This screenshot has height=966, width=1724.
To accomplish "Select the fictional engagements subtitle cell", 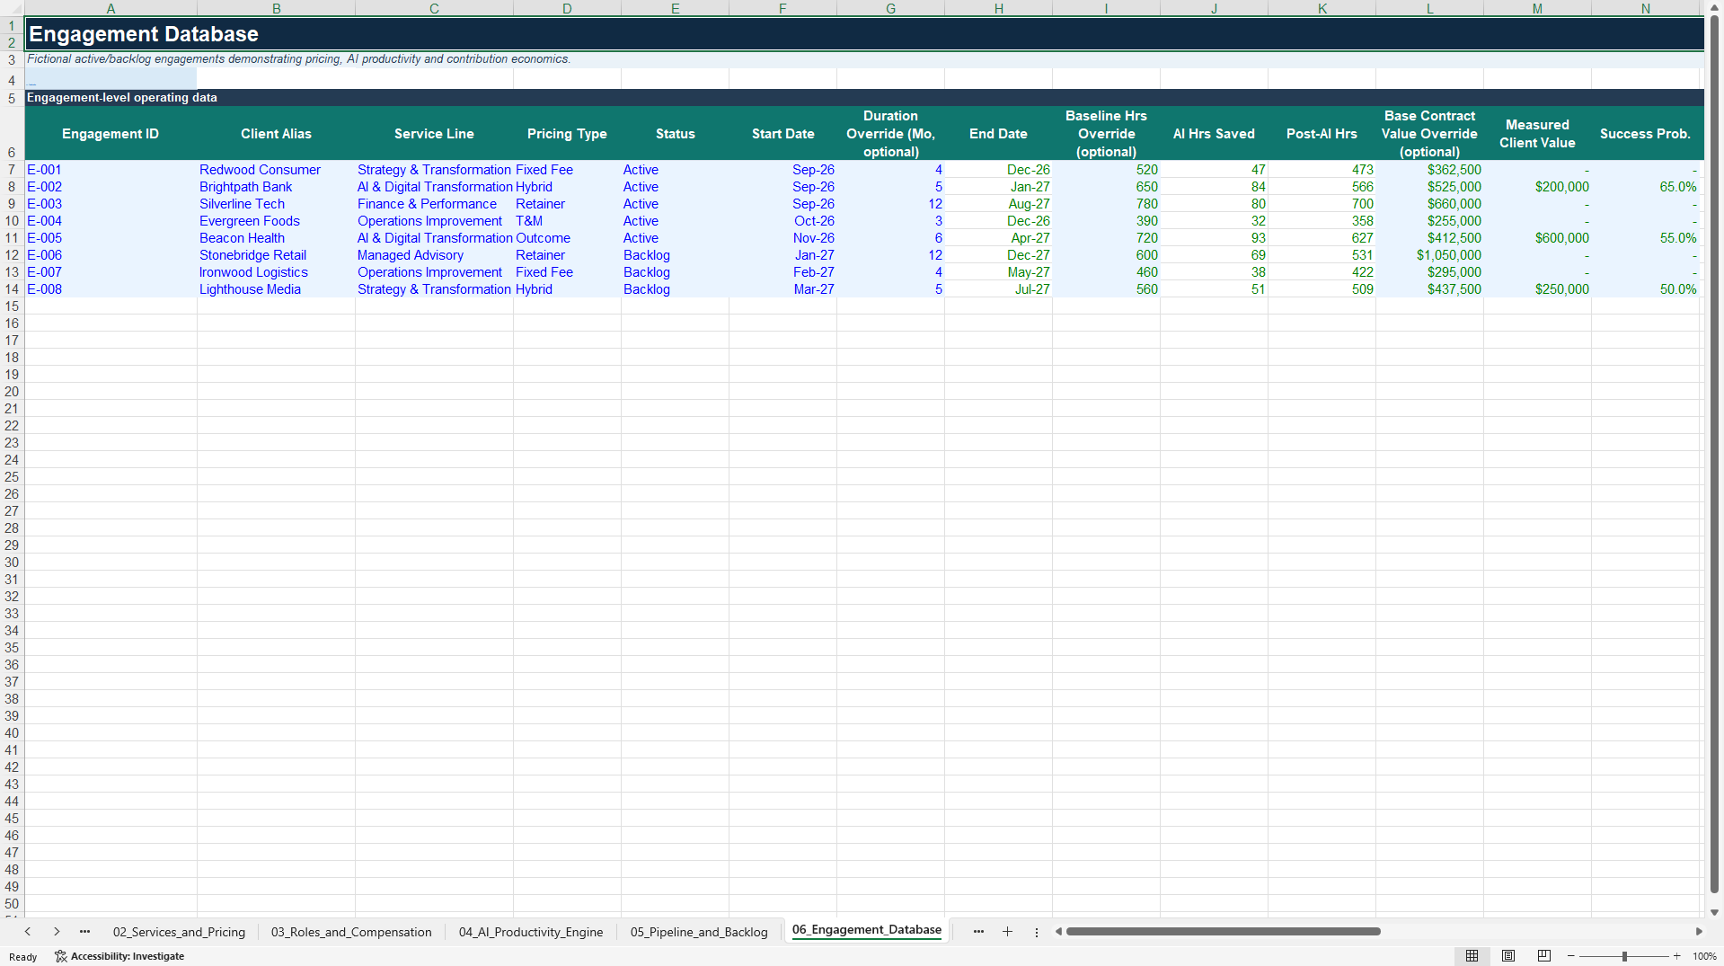I will point(864,59).
